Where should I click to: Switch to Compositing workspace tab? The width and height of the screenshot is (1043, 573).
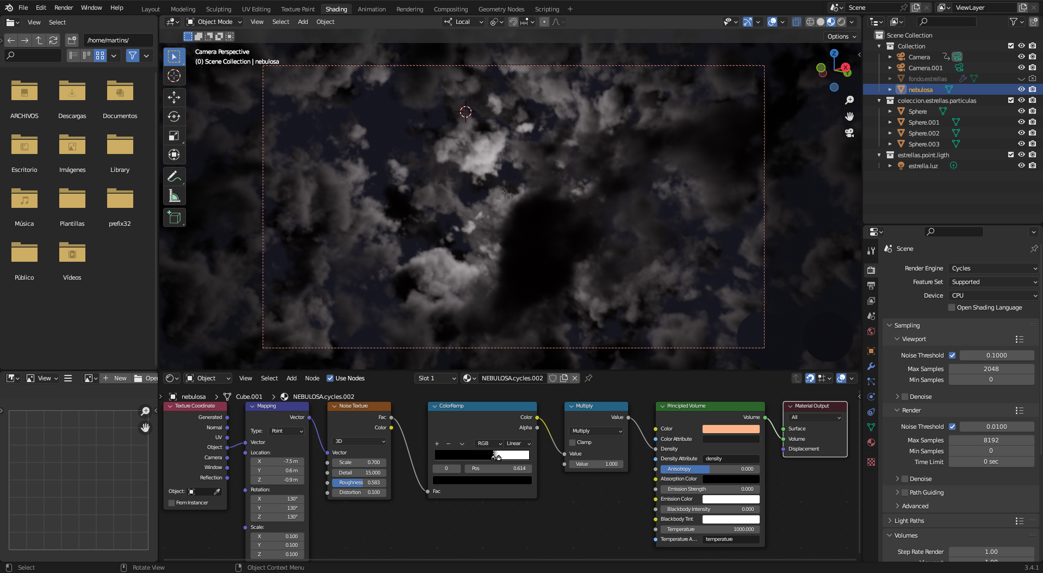pos(450,9)
